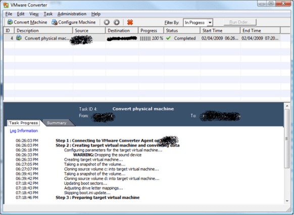Image resolution: width=294 pixels, height=215 pixels.
Task: Sort by the End Time column header
Action: [261, 30]
